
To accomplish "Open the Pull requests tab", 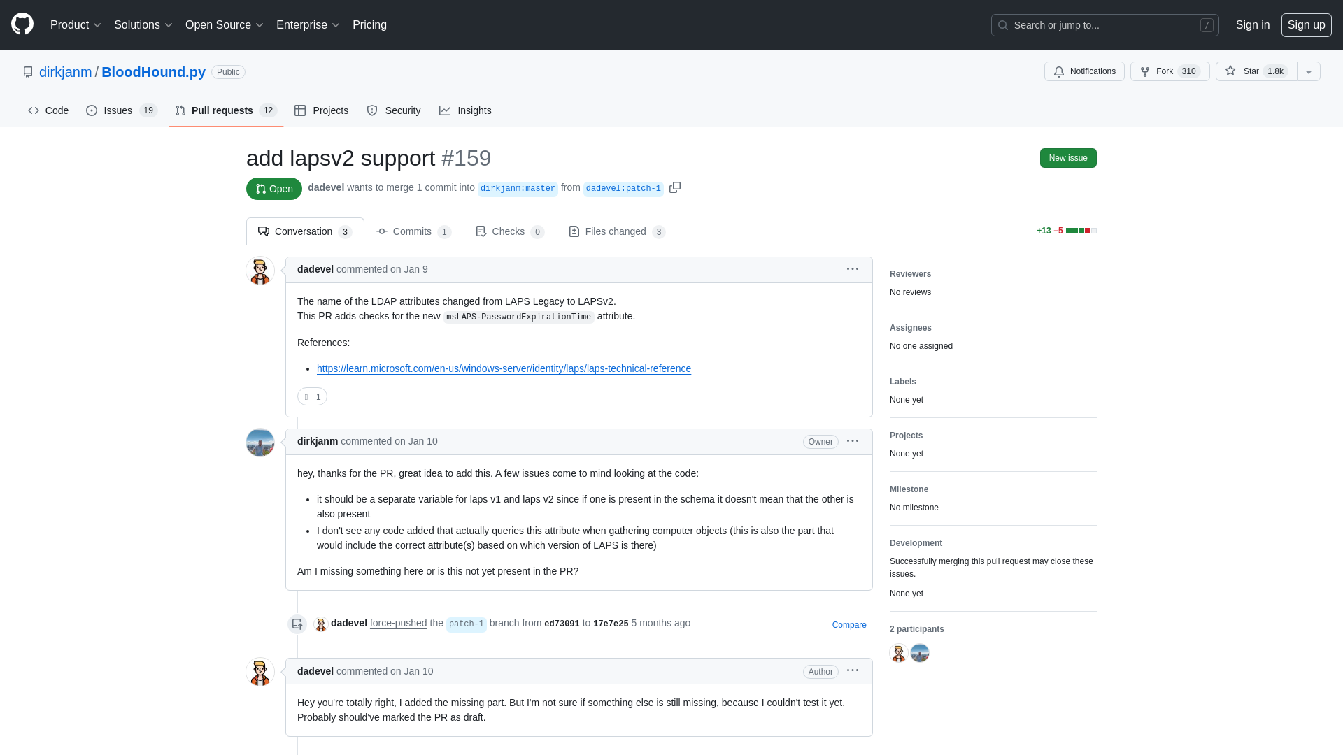I will click(226, 110).
